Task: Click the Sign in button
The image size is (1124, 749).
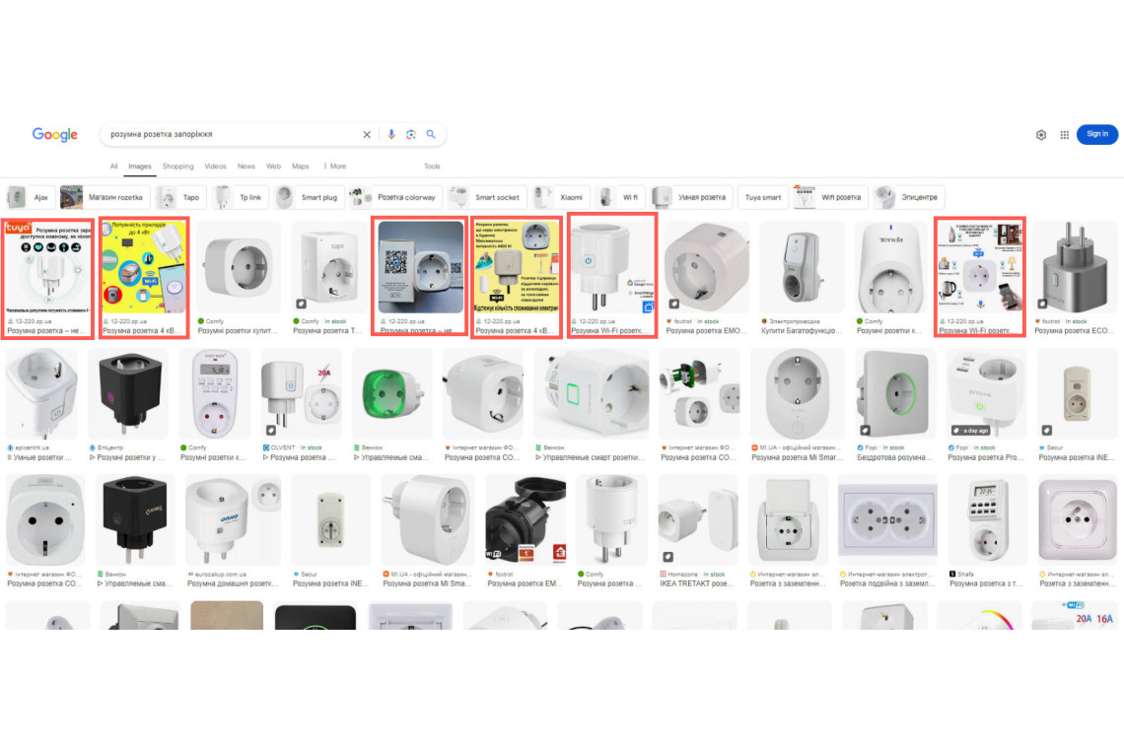Action: [1096, 134]
